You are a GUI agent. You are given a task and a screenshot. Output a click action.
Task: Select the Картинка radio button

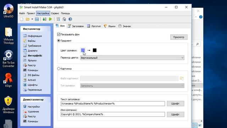click(59, 69)
